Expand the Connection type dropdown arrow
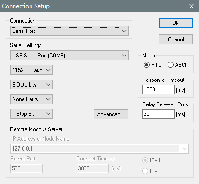The image size is (199, 184). point(124,31)
